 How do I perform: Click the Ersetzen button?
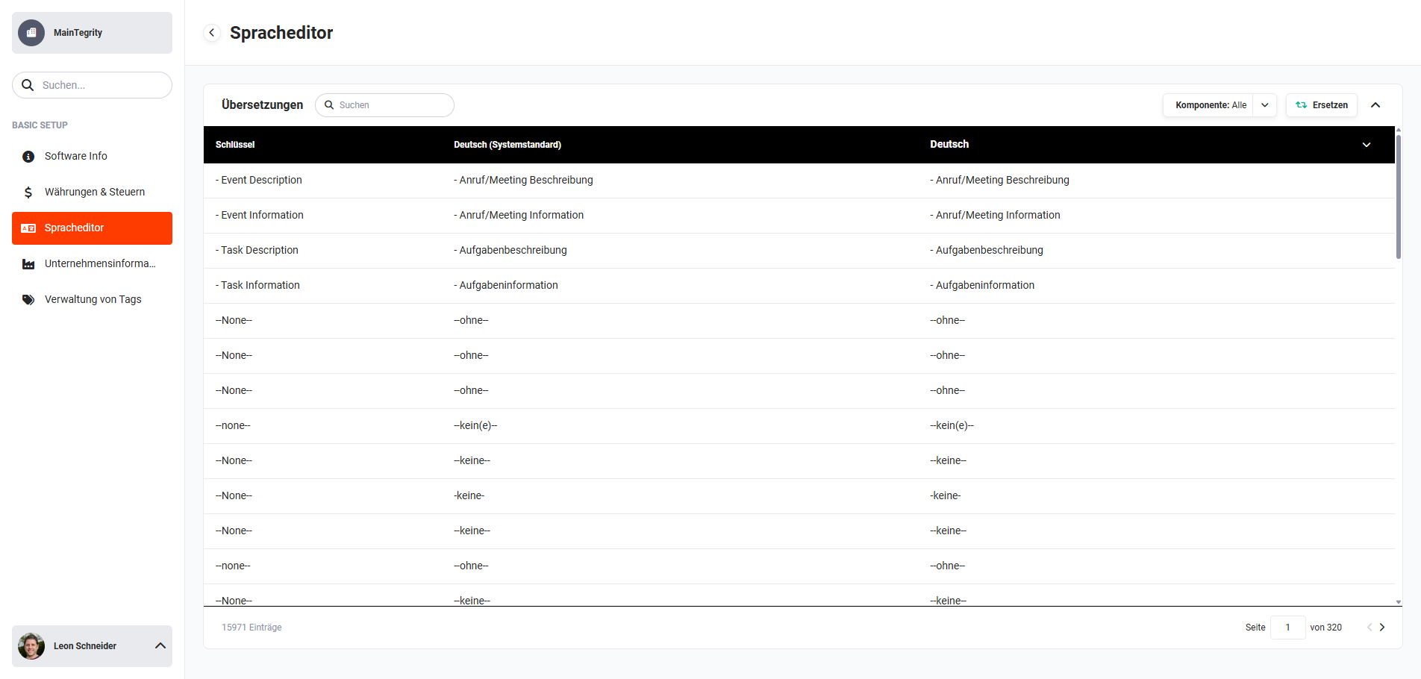tap(1321, 105)
